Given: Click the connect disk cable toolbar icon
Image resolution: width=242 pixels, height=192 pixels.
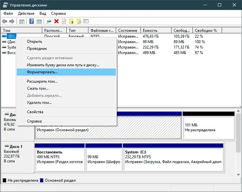Looking at the screenshot, I should pos(49,21).
